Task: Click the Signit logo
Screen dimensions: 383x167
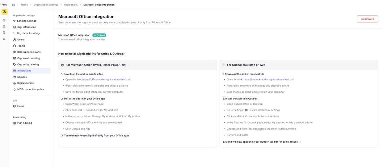Action: click(4, 5)
